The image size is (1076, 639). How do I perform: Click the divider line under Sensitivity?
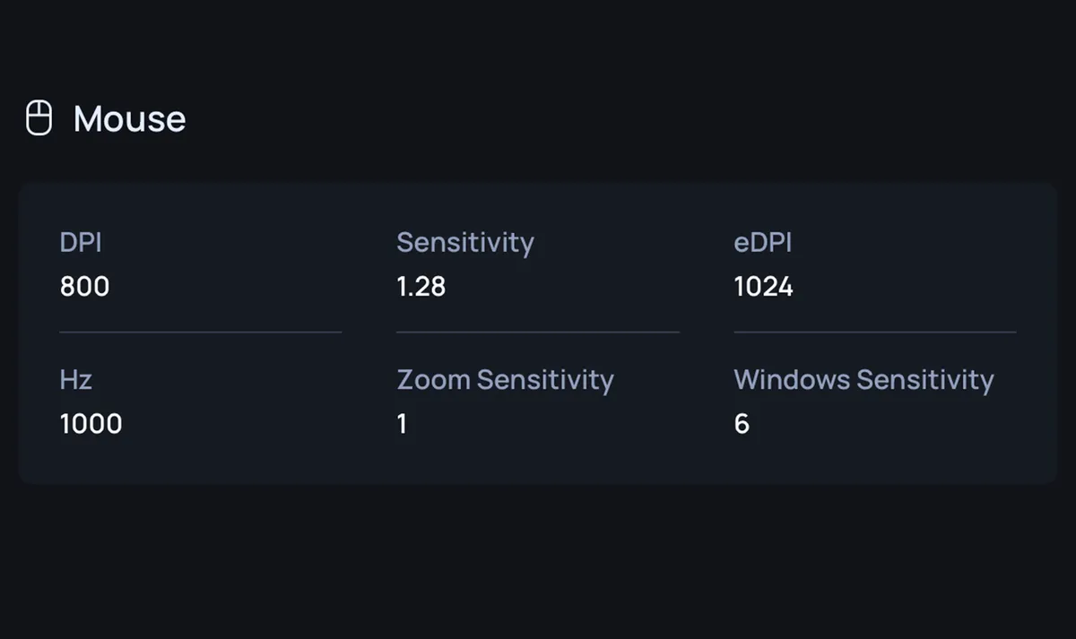[538, 332]
